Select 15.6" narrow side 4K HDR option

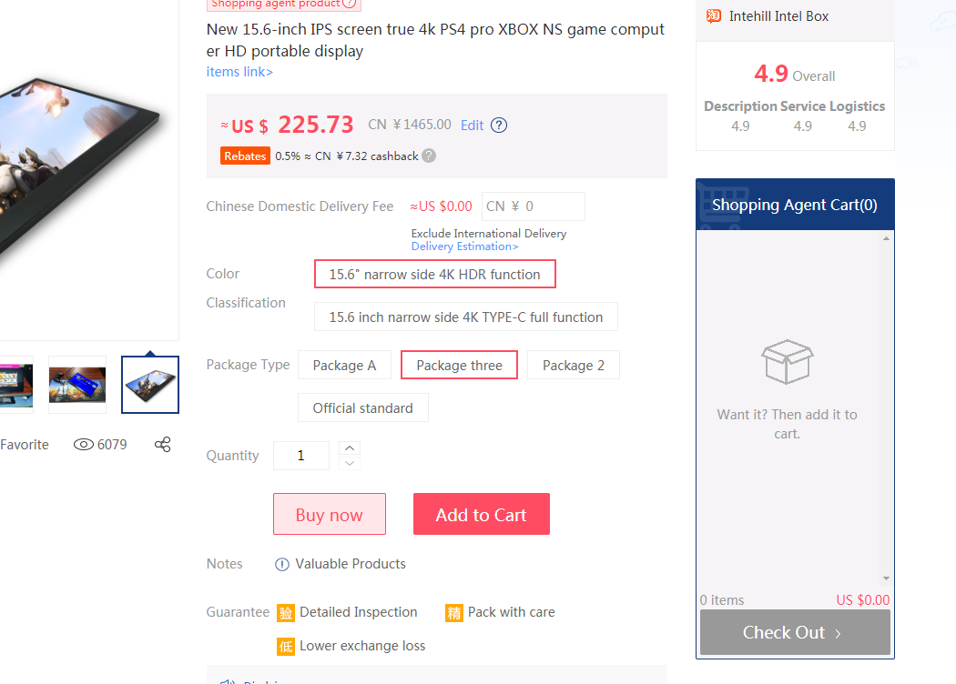pos(434,274)
